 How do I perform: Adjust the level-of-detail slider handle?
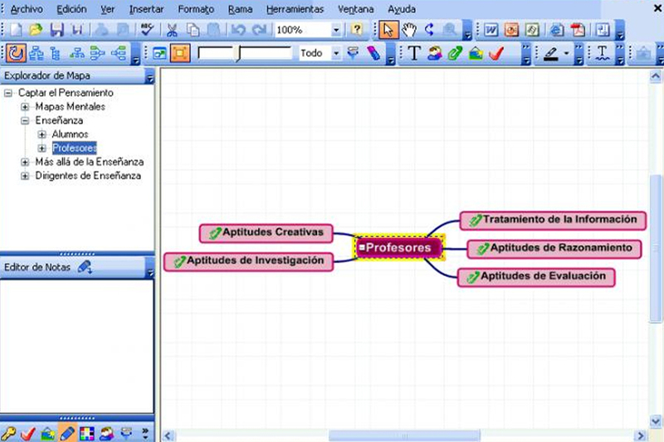tap(238, 54)
